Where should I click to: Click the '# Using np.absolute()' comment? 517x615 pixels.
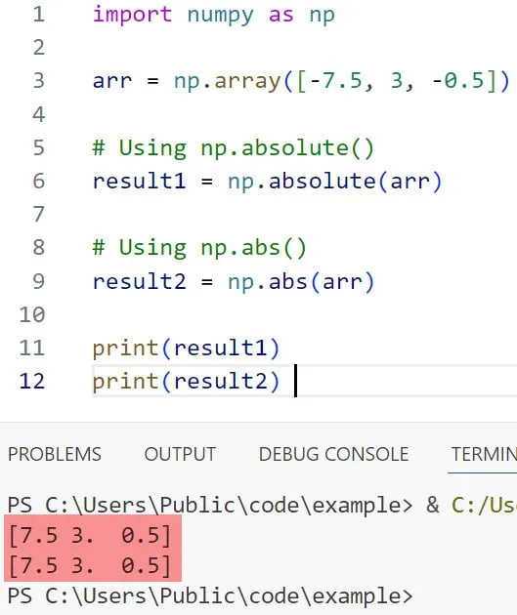point(234,148)
